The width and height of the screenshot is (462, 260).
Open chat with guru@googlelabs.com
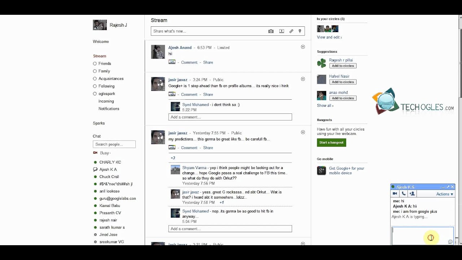pos(118,198)
